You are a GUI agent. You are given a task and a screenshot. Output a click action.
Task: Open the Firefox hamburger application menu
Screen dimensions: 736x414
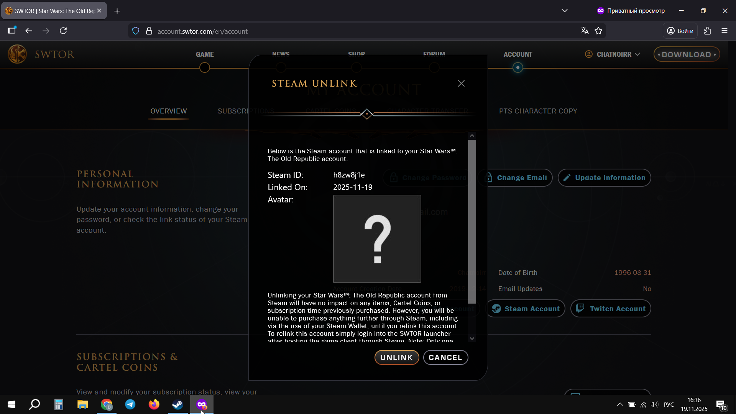tap(724, 31)
